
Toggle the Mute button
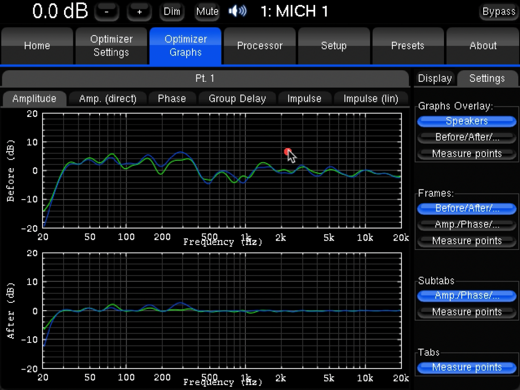click(x=207, y=12)
